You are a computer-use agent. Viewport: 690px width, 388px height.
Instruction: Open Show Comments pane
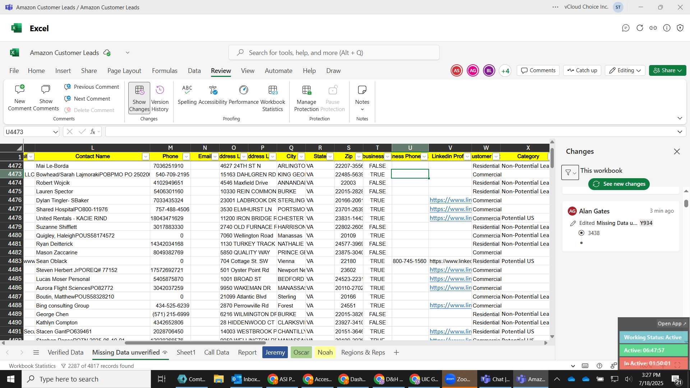pyautogui.click(x=46, y=98)
